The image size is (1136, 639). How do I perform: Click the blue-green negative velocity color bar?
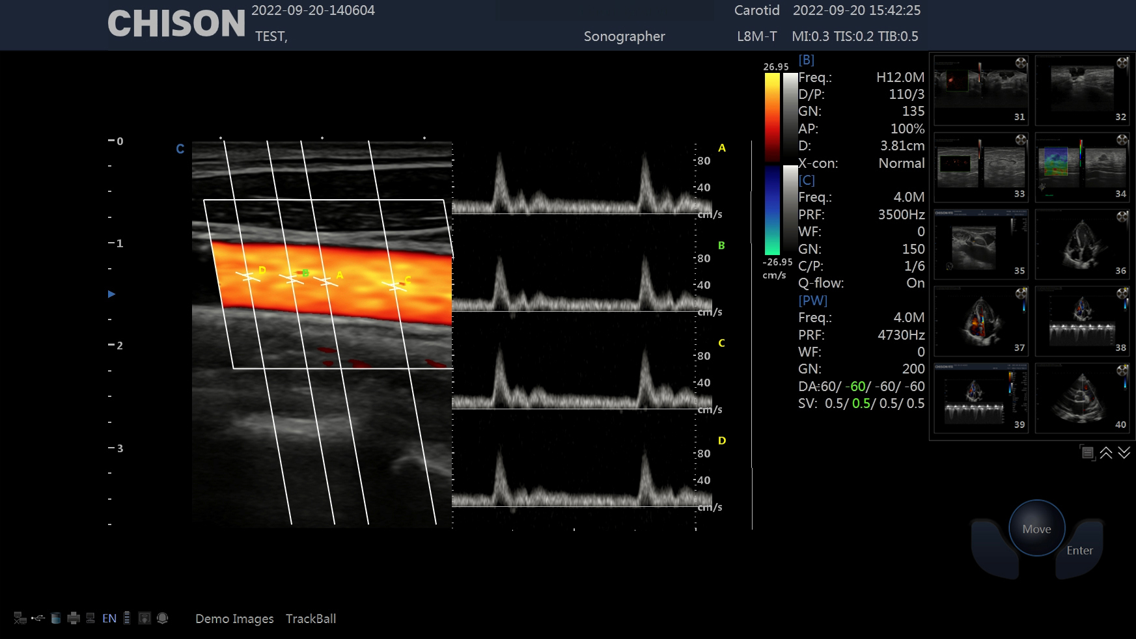coord(772,210)
